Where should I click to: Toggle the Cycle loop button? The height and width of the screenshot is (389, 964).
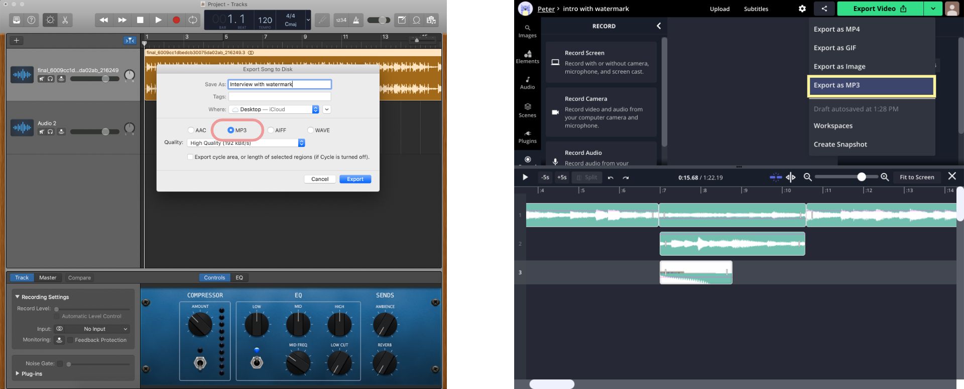pos(193,20)
